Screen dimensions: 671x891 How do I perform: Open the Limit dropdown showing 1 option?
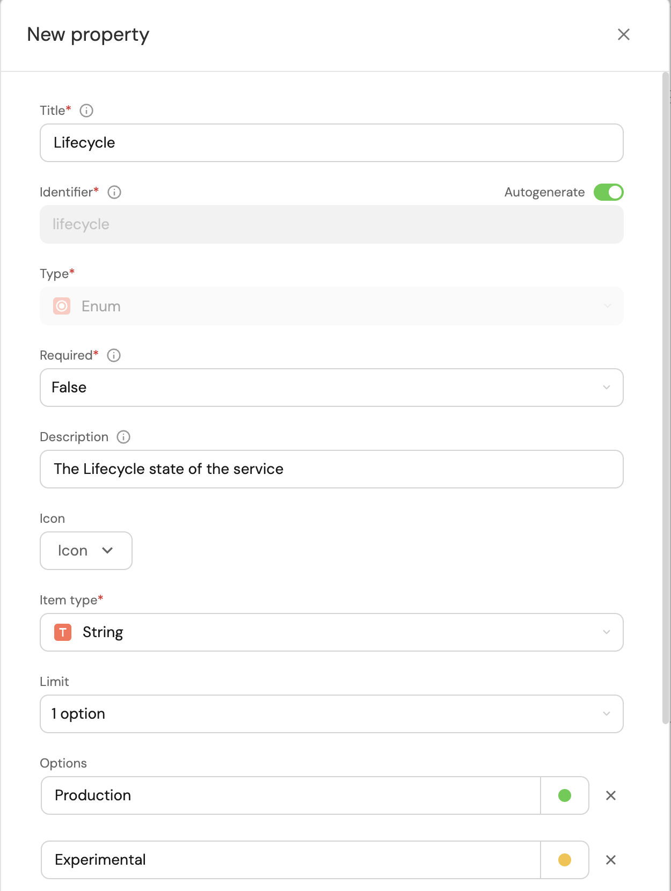pos(331,714)
